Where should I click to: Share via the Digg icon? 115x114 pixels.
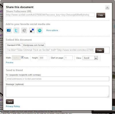(x=24, y=30)
